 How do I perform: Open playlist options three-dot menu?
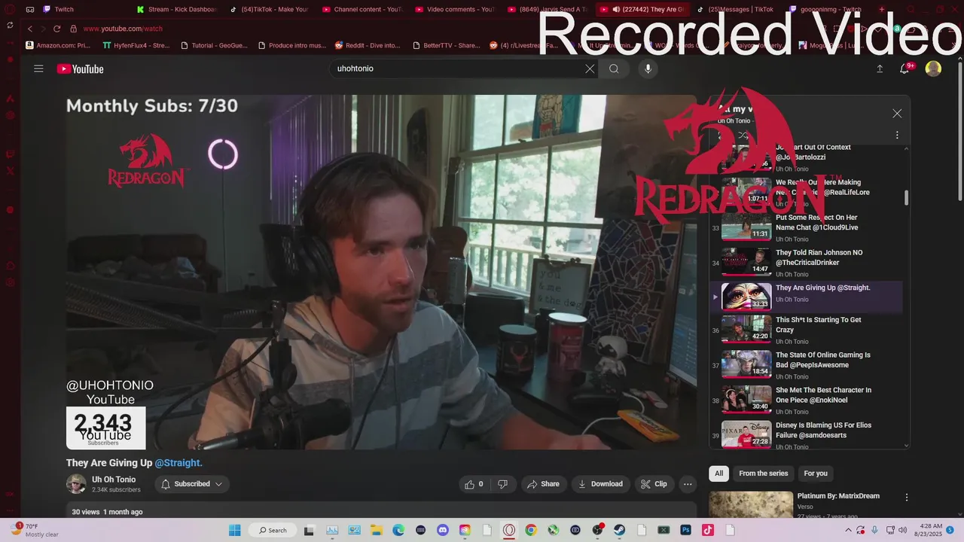pyautogui.click(x=897, y=135)
